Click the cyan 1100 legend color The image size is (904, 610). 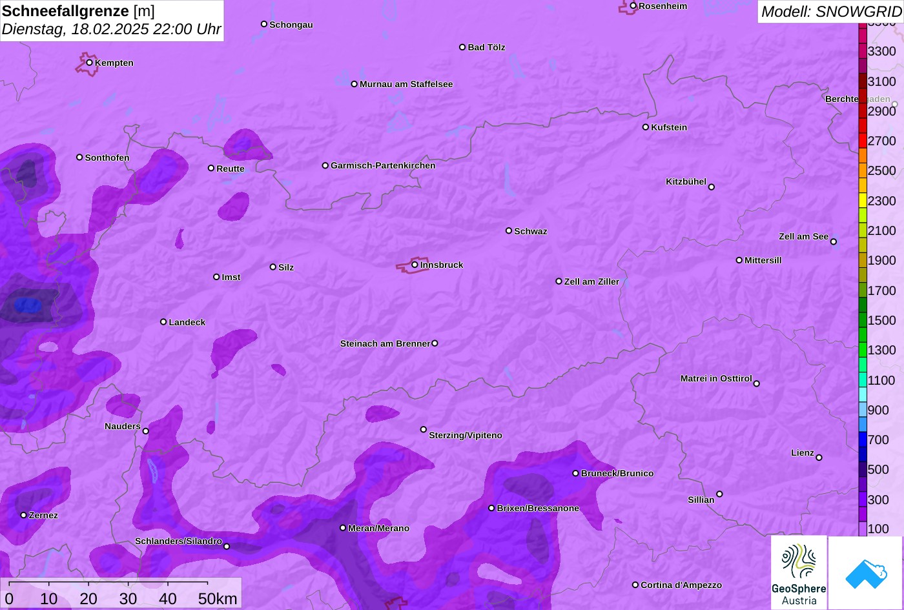tap(863, 380)
